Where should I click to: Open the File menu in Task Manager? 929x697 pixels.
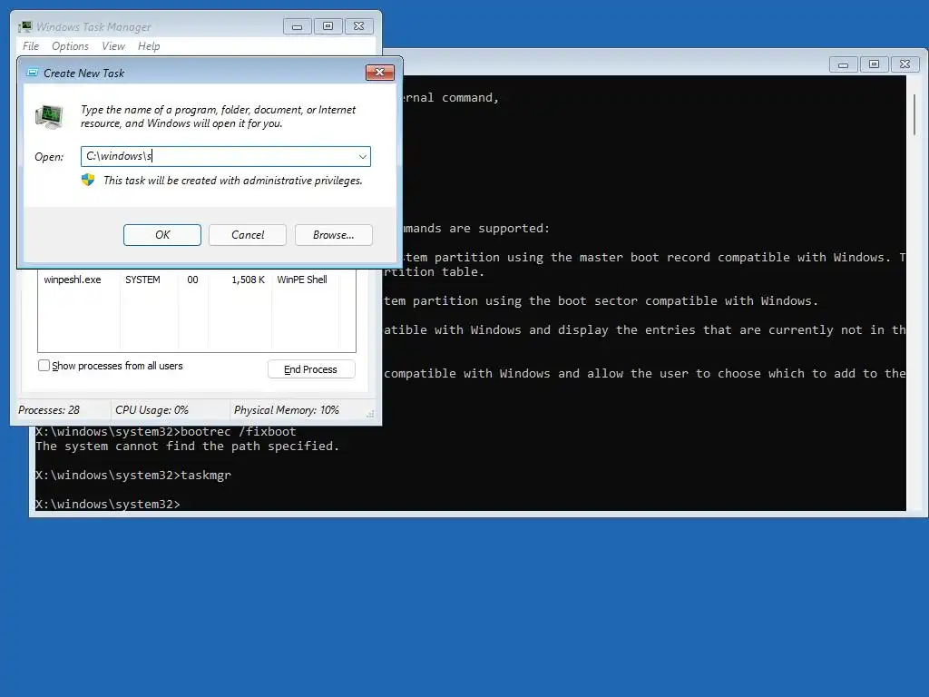(31, 46)
